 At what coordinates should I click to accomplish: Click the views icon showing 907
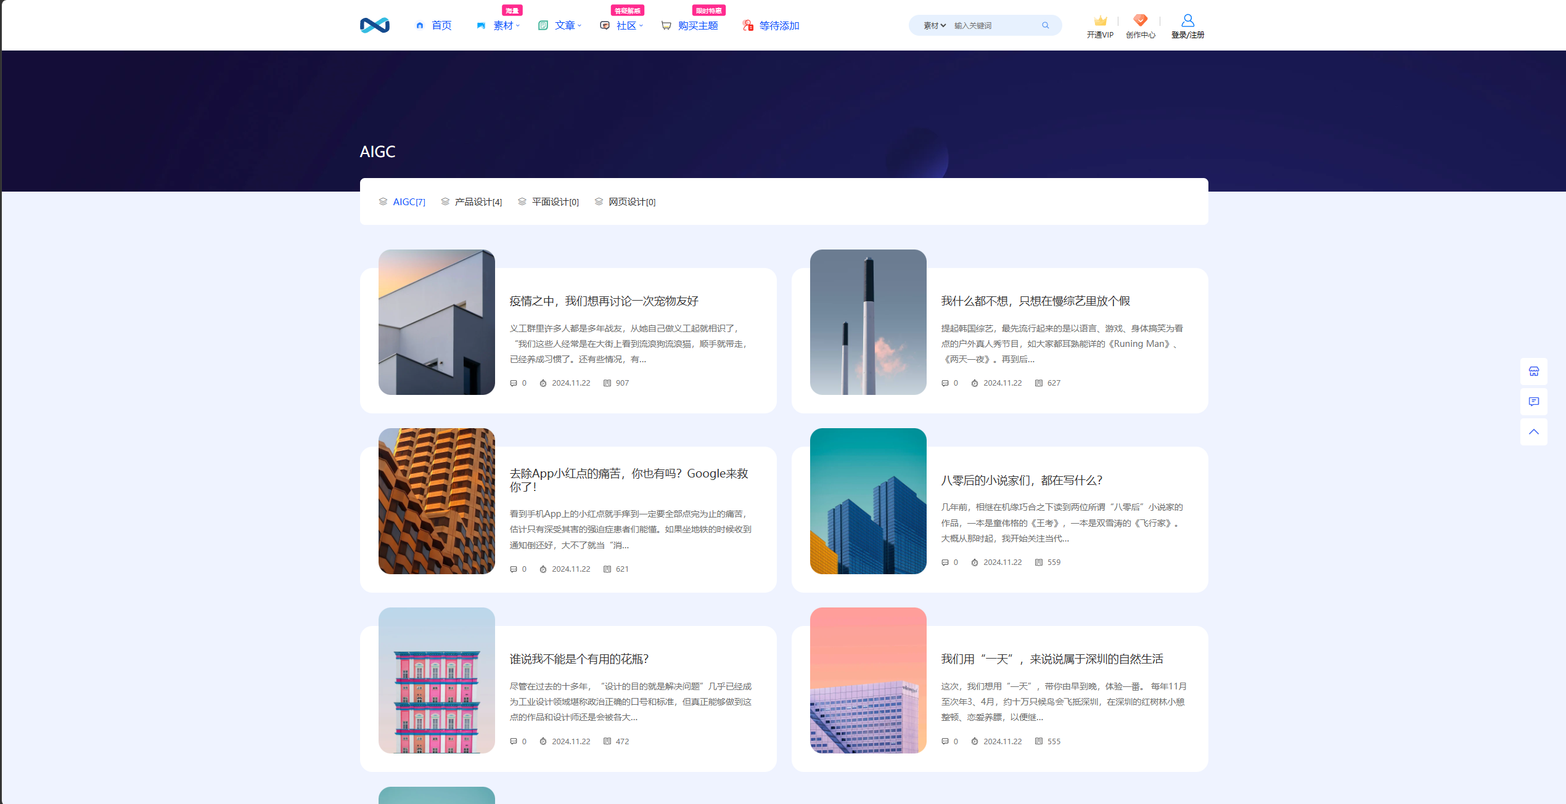tap(607, 383)
